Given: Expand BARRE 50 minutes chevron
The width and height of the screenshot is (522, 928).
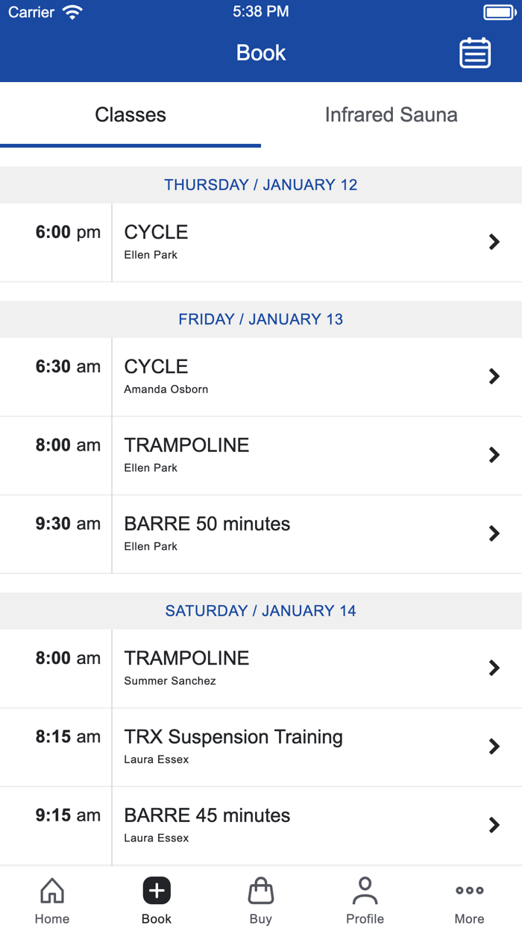Looking at the screenshot, I should [494, 533].
